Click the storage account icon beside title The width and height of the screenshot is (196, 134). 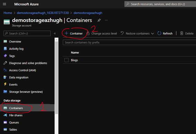point(7,22)
